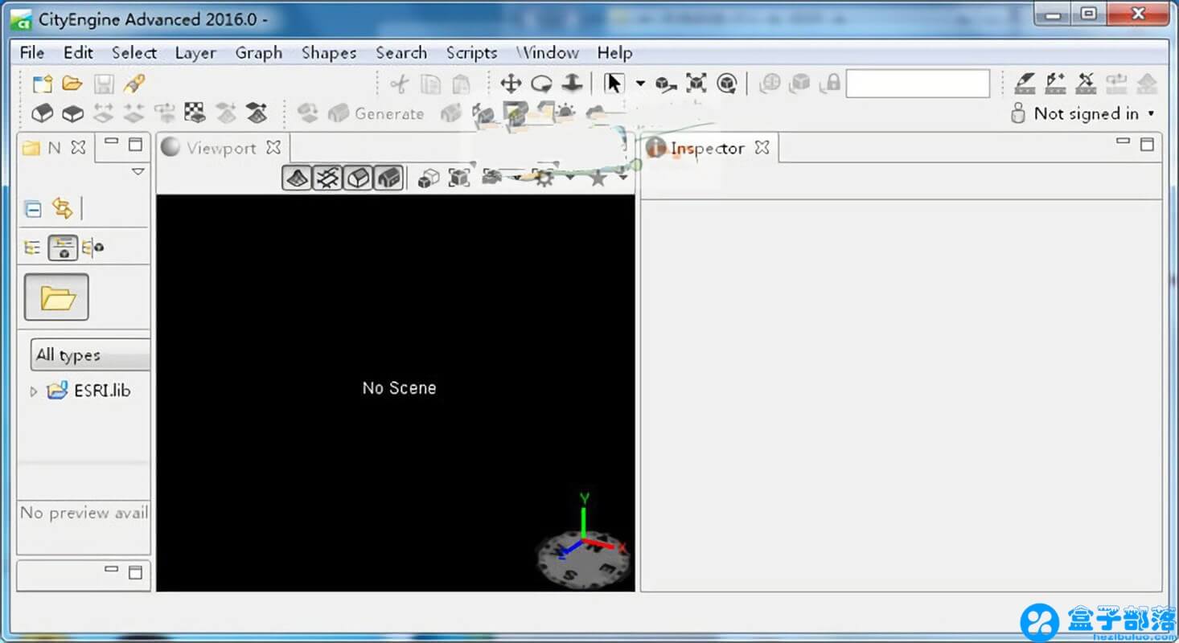
Task: Minimize the Inspector panel
Action: tap(1124, 142)
